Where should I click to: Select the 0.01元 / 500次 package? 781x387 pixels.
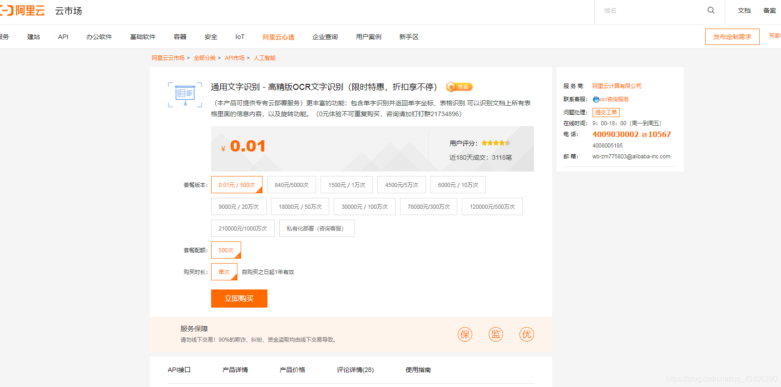pyautogui.click(x=237, y=185)
